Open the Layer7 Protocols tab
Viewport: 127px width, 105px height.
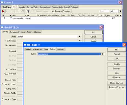click(x=71, y=7)
